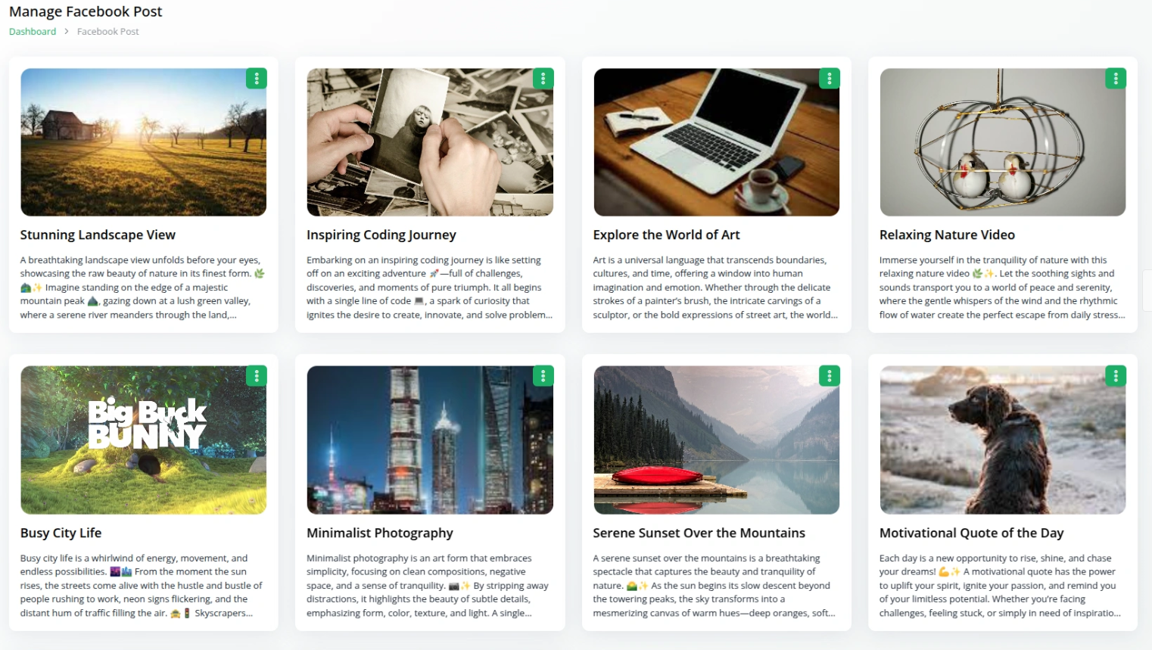This screenshot has height=650, width=1152.
Task: Open three-dot menu on Explore the World of Art
Action: click(x=830, y=79)
